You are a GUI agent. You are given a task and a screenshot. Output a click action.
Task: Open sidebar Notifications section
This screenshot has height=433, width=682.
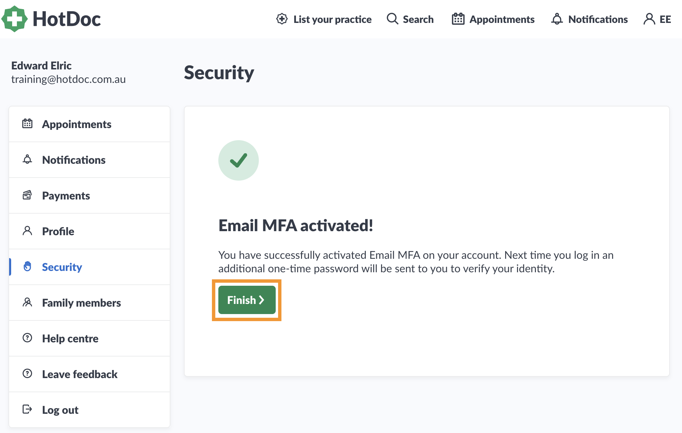(89, 160)
